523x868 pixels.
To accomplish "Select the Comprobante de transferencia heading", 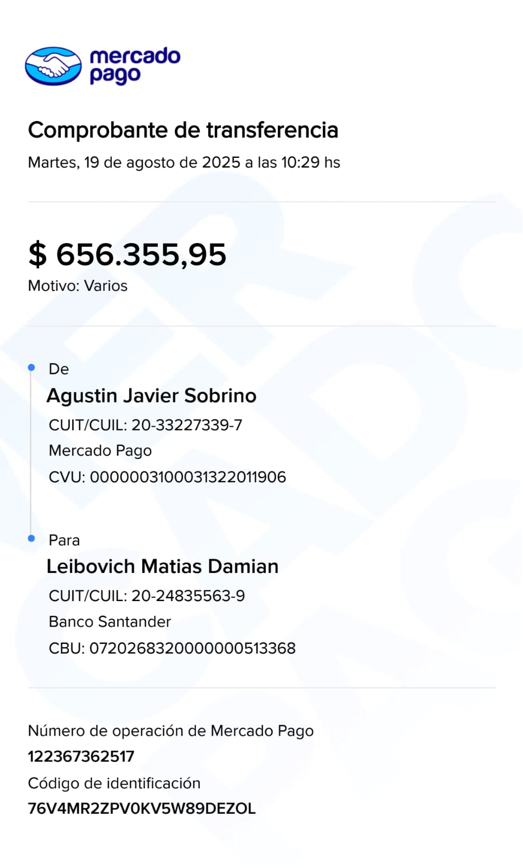I will tap(183, 130).
